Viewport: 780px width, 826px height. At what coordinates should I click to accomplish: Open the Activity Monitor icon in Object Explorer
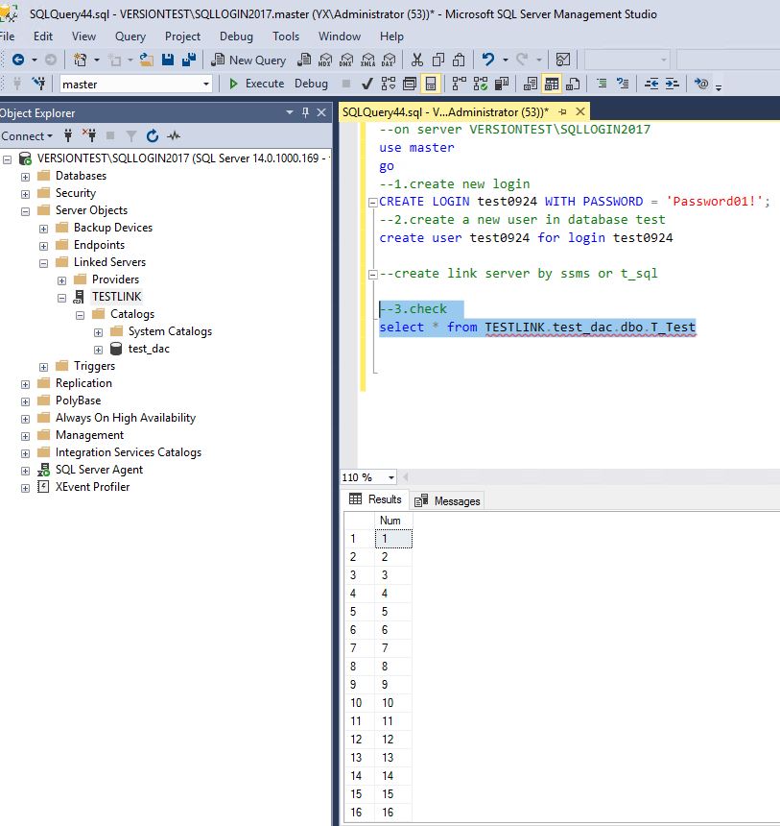pyautogui.click(x=174, y=135)
